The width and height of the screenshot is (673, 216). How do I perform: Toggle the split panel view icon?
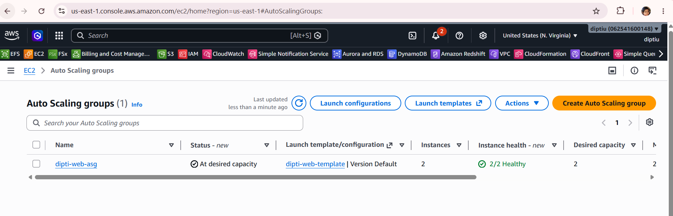point(612,71)
